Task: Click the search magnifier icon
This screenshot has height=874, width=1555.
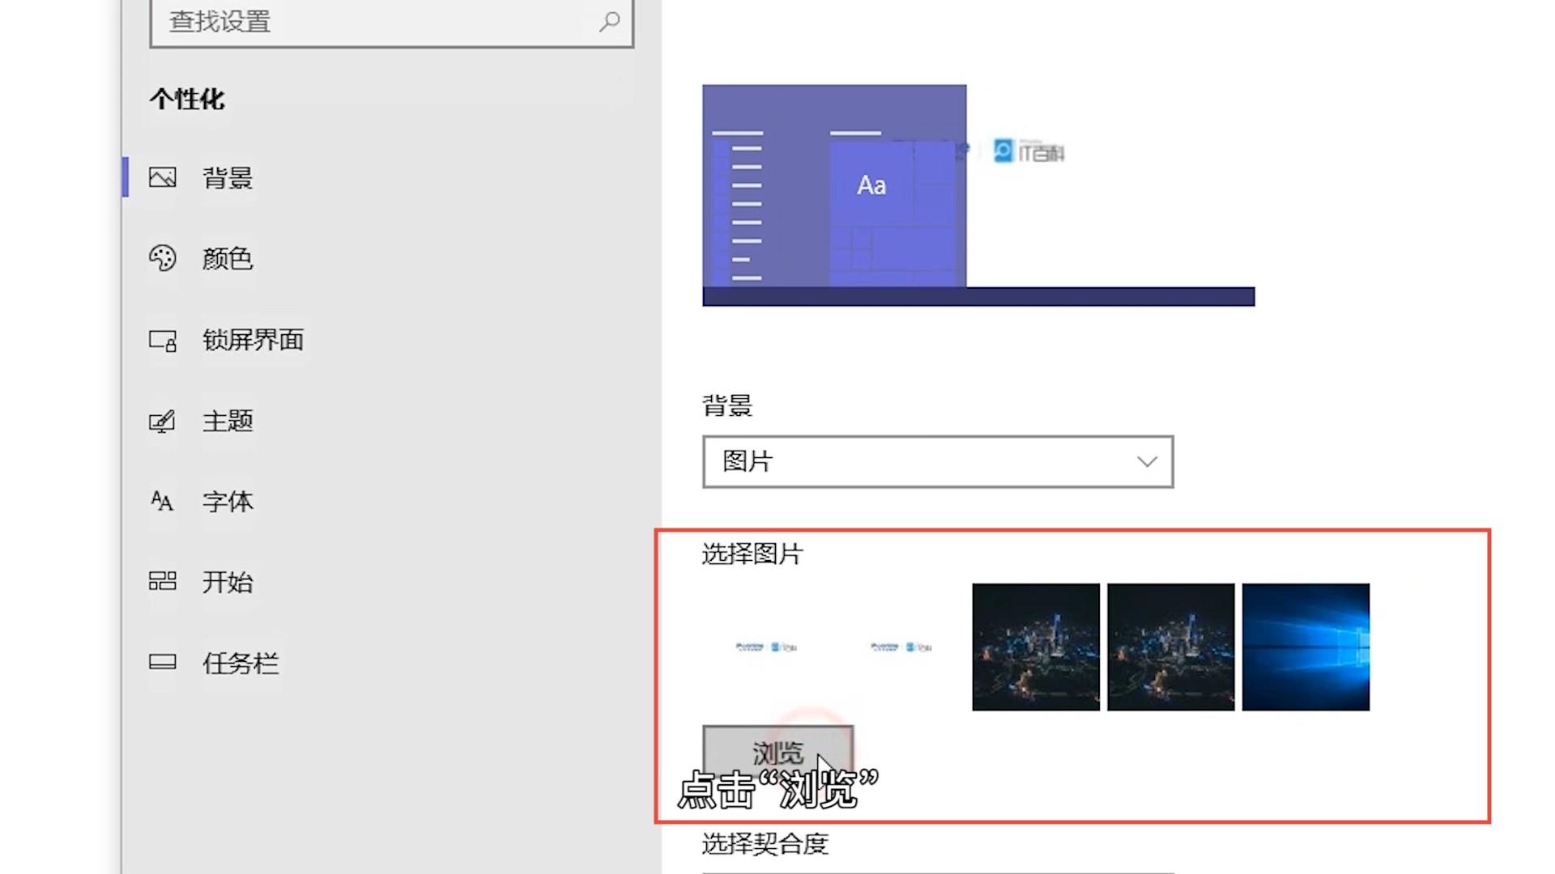Action: click(609, 22)
